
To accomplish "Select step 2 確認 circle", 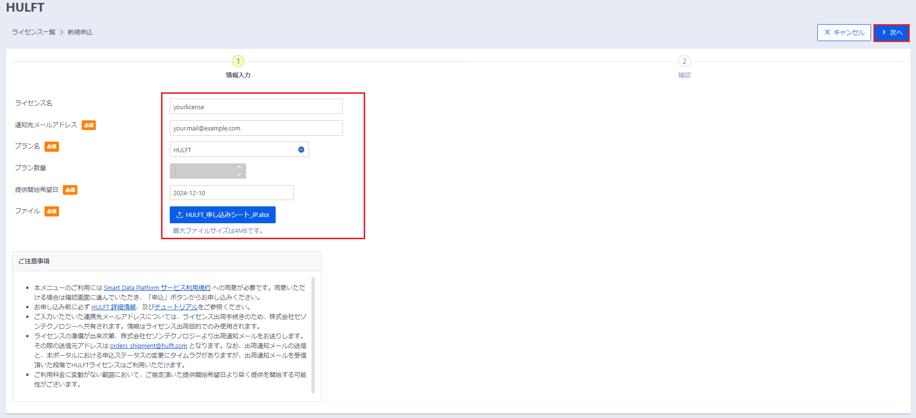I will pyautogui.click(x=684, y=61).
